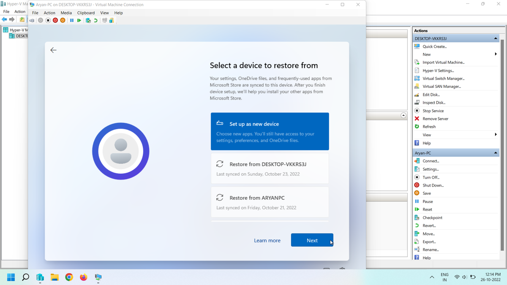The width and height of the screenshot is (507, 285).
Task: Expand the New submenu arrow in Actions
Action: (496, 54)
